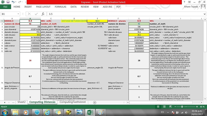
Task: Switch to Page Layout view
Action: [164, 107]
